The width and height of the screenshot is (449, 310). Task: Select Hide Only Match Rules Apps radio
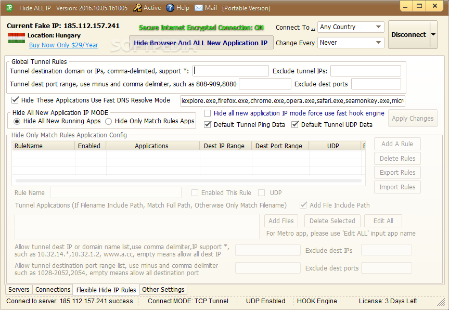tap(109, 121)
